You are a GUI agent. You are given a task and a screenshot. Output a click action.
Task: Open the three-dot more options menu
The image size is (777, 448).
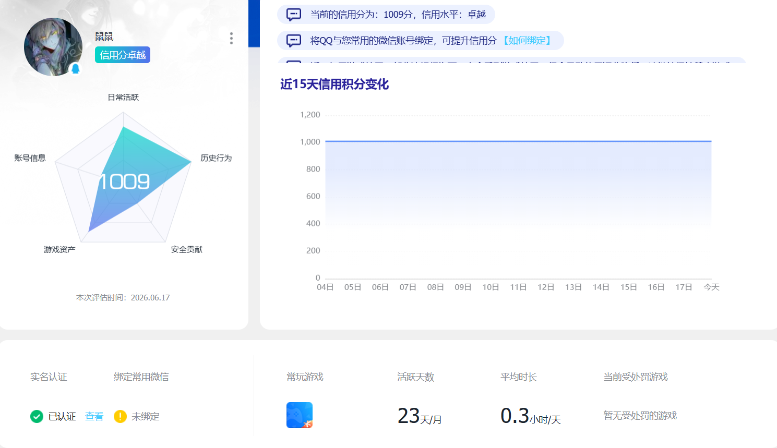[x=231, y=38]
